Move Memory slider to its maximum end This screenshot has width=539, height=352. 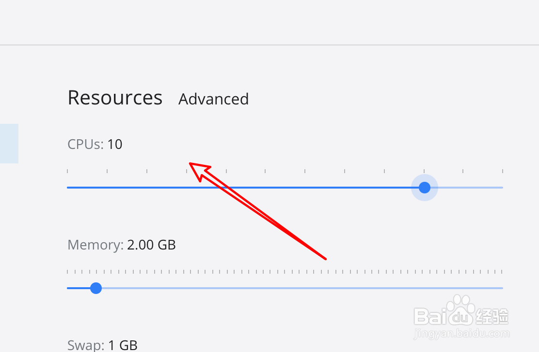[502, 288]
